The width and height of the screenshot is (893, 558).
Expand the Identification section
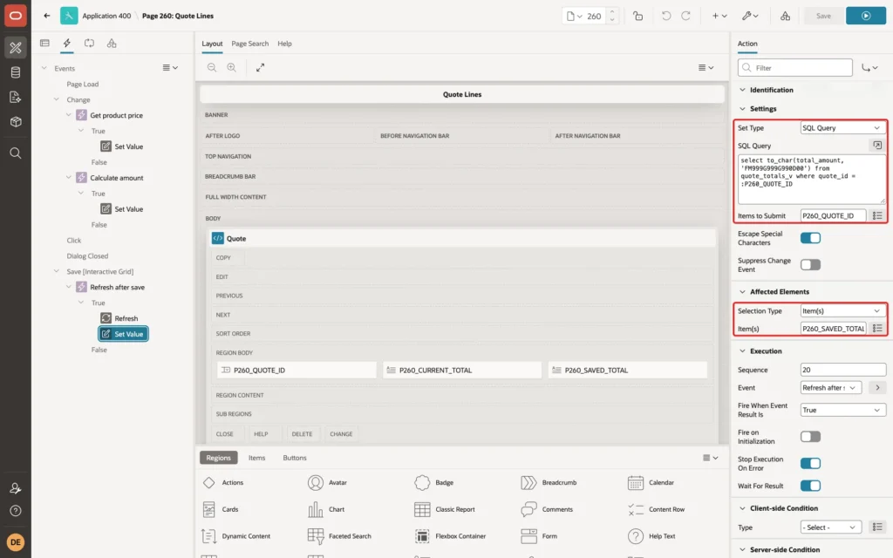[x=742, y=90]
